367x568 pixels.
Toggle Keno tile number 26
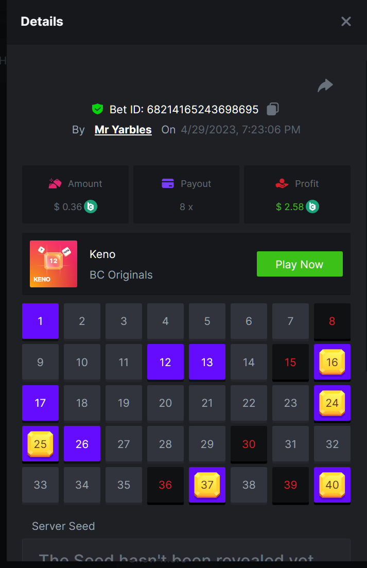[x=82, y=444]
